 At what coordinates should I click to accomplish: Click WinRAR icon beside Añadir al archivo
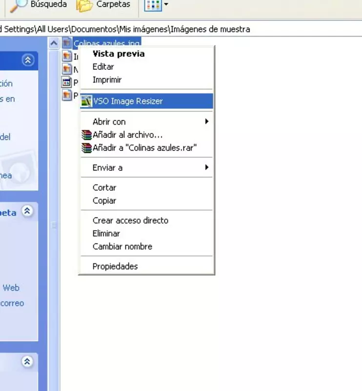click(x=86, y=135)
